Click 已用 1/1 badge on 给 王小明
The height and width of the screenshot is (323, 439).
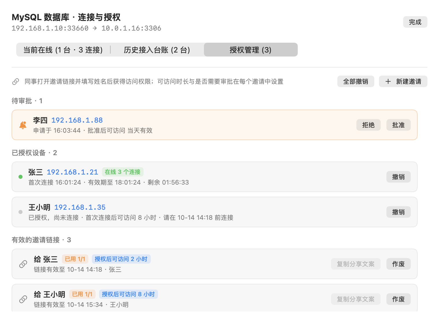(82, 294)
